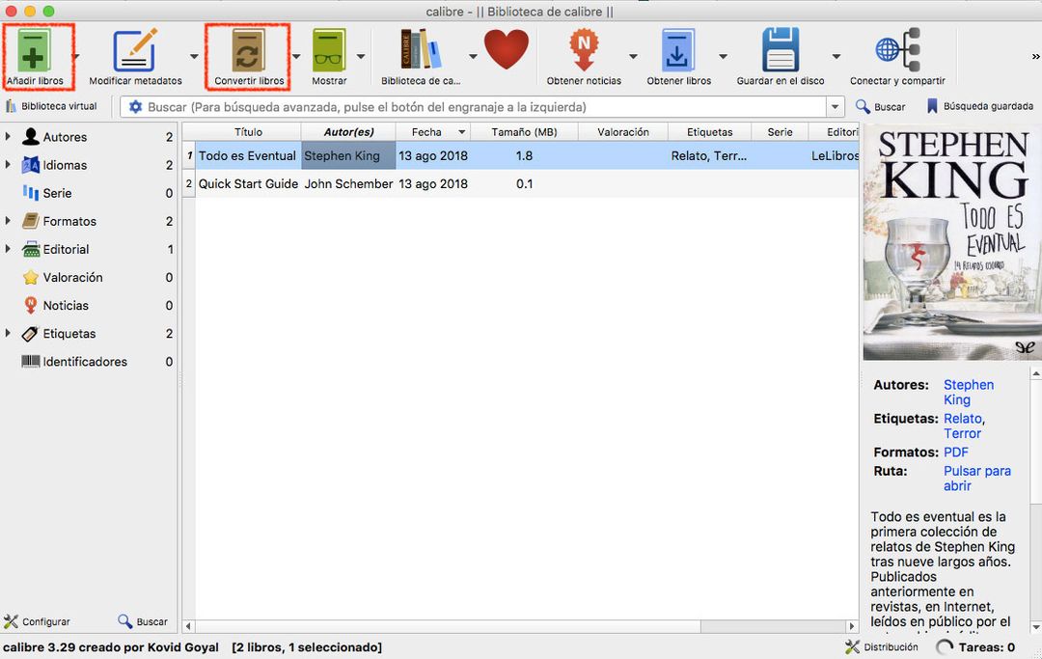Click the Añadir libros icon
The width and height of the screenshot is (1042, 659).
pos(34,50)
